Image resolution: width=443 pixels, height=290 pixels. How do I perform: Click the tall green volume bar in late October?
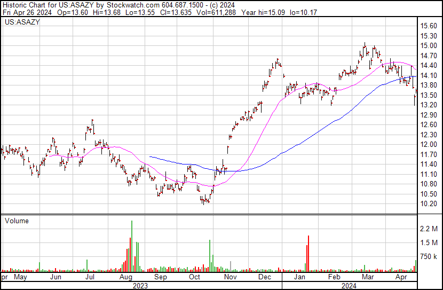[210, 256]
